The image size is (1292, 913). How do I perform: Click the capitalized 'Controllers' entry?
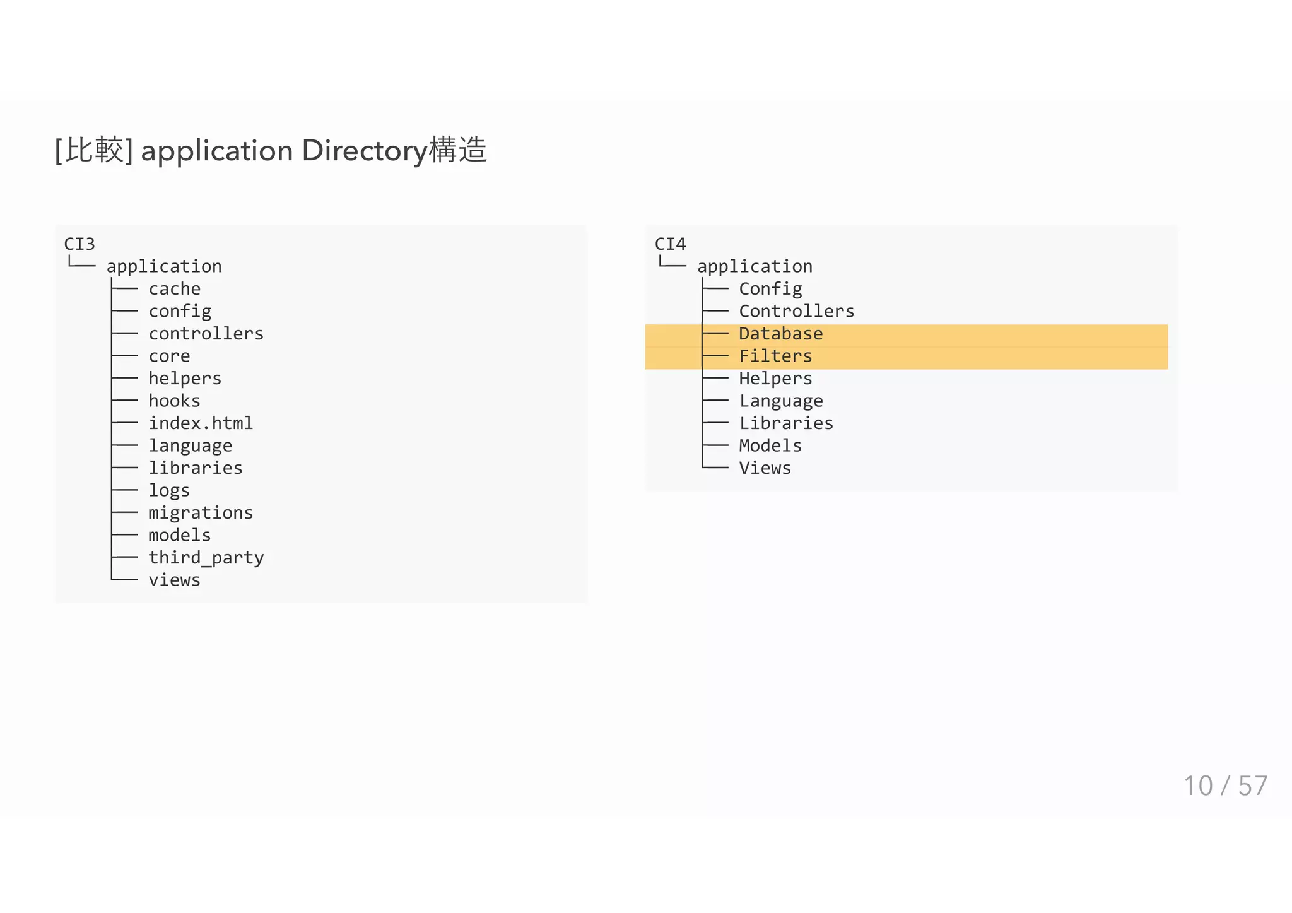click(x=797, y=311)
